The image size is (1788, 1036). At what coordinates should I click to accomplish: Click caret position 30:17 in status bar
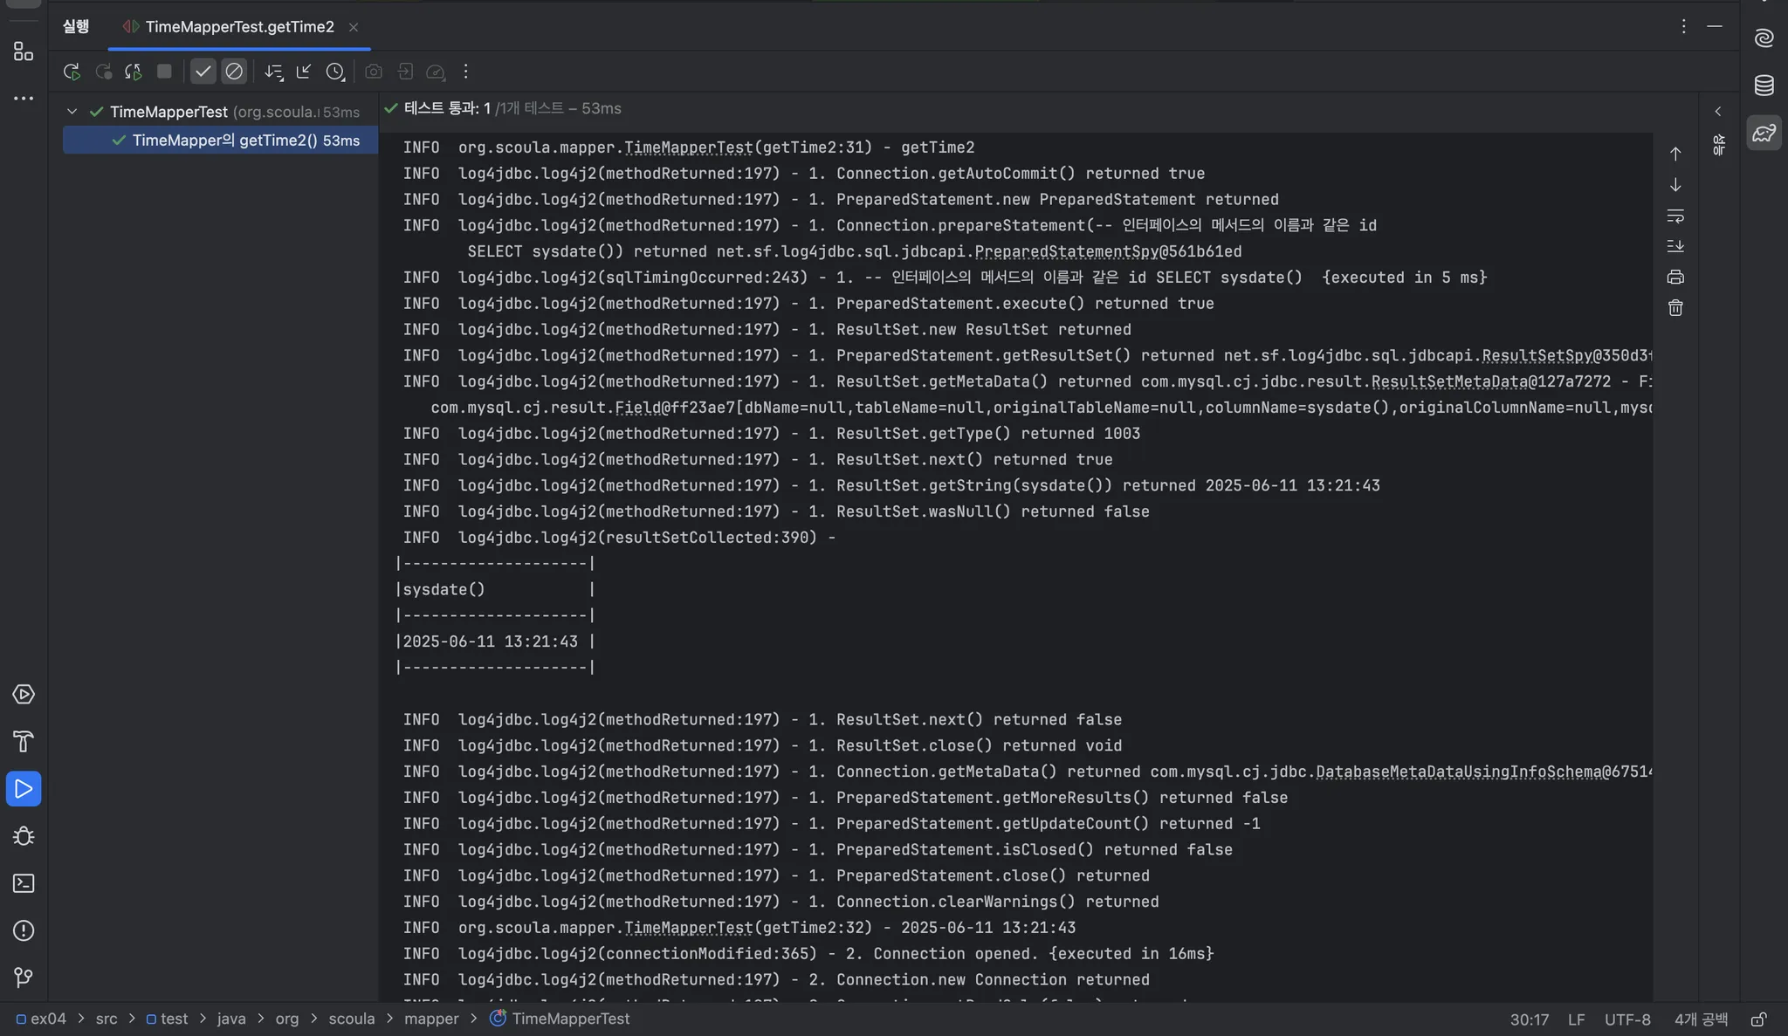click(x=1530, y=1019)
